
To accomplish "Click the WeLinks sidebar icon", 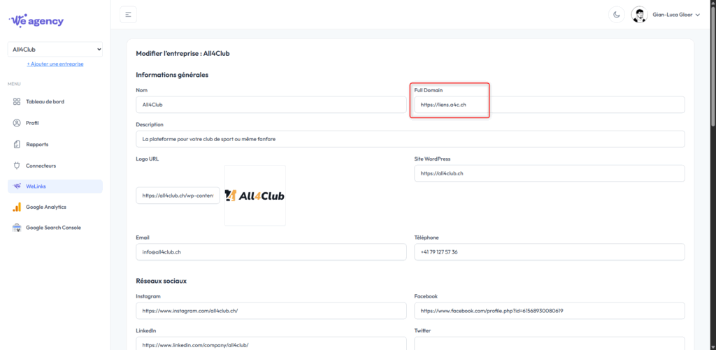I will (17, 187).
